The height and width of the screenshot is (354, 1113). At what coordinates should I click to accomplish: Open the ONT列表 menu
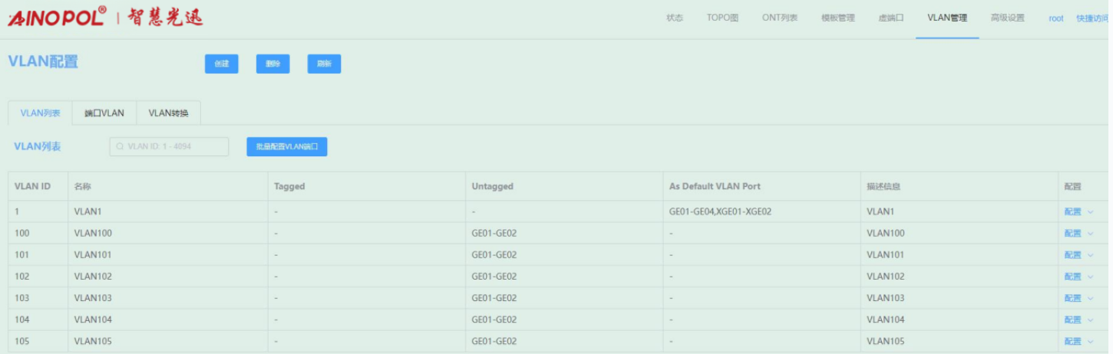click(780, 18)
